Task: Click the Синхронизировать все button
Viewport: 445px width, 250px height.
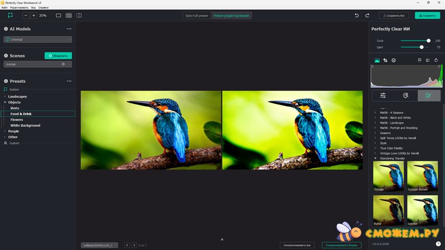Action: coord(298,245)
